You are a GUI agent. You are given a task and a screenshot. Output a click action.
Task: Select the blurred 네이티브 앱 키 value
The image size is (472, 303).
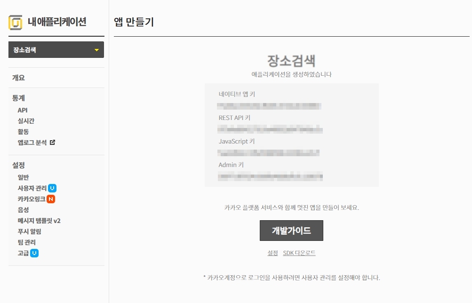pos(269,106)
